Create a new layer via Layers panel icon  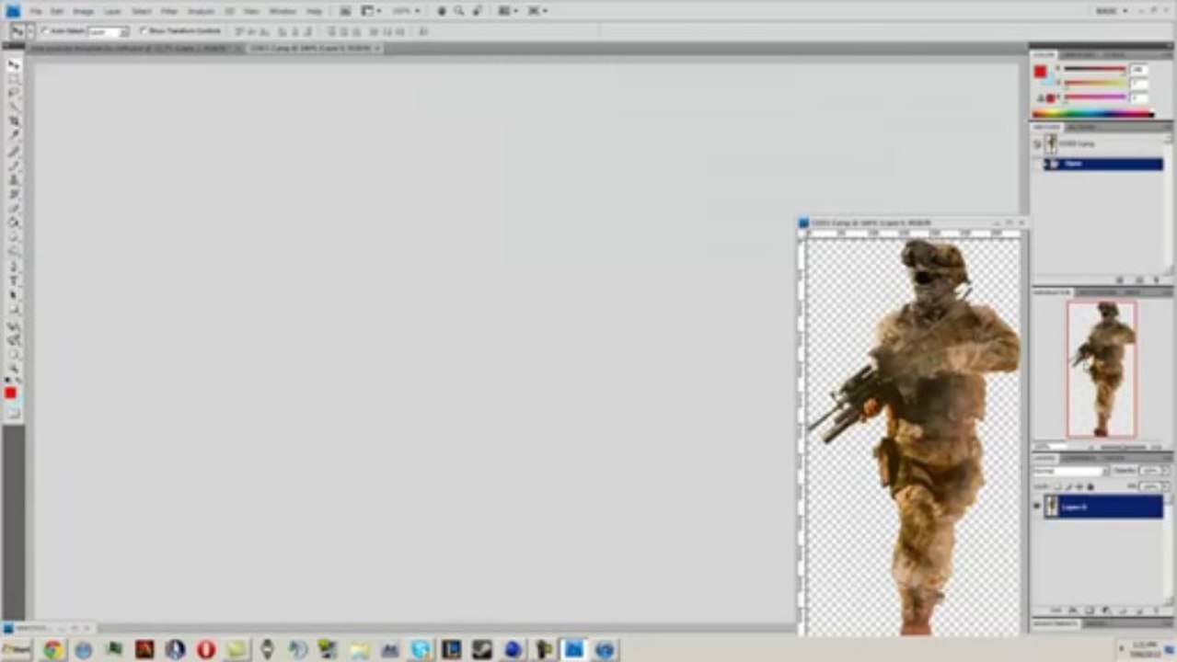(x=1139, y=611)
